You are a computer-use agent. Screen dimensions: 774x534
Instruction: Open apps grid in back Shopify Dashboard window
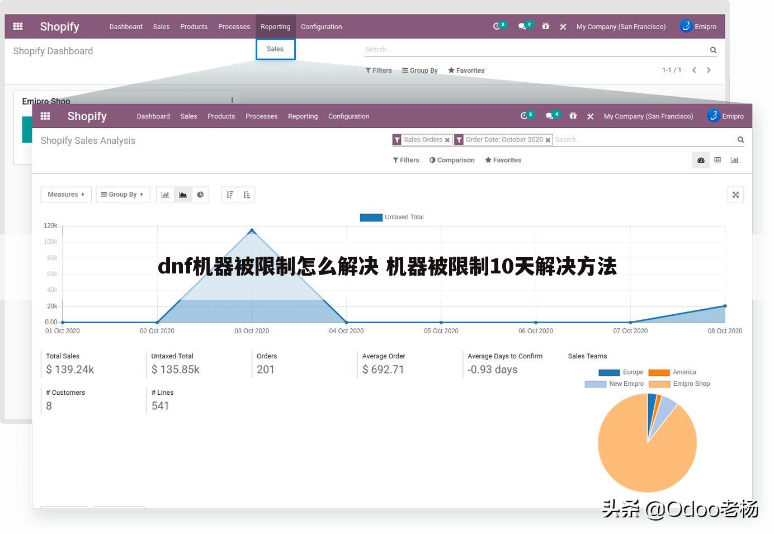[18, 26]
